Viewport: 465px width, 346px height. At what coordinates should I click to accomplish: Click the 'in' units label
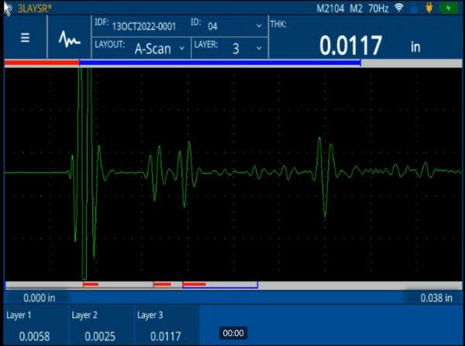tap(415, 46)
